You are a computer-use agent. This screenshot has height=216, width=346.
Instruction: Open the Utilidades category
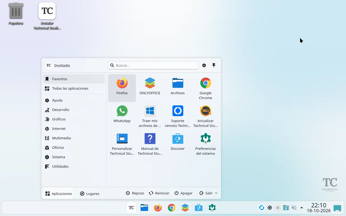coord(74,166)
